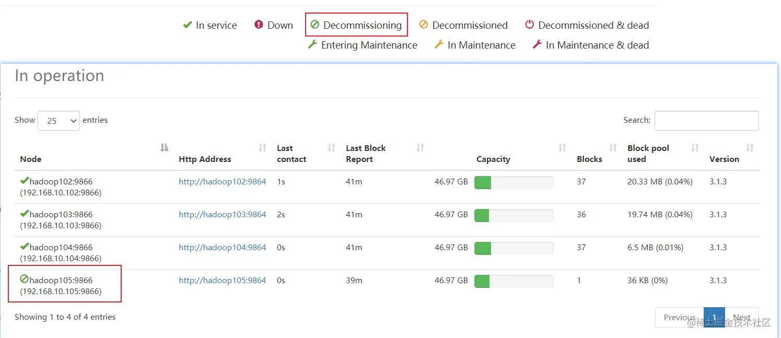The image size is (781, 338).
Task: Sort by Version column sort icon
Action: click(750, 148)
